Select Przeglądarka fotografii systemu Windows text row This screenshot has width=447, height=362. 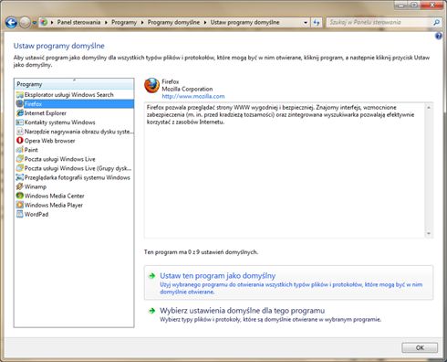click(x=78, y=177)
